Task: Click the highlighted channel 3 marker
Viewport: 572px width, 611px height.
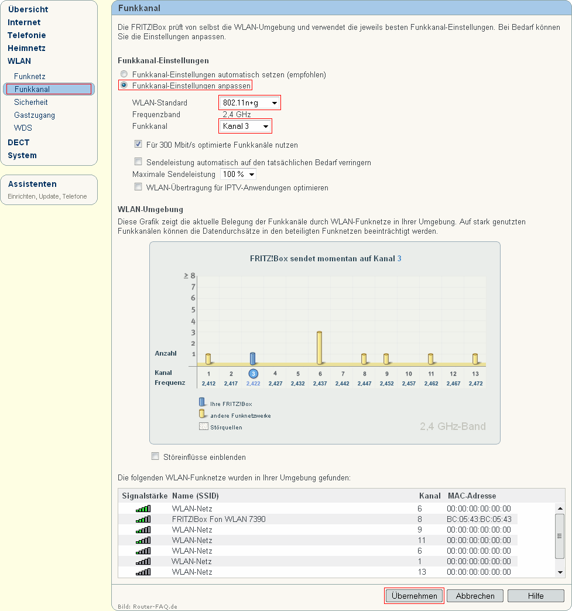Action: (253, 374)
